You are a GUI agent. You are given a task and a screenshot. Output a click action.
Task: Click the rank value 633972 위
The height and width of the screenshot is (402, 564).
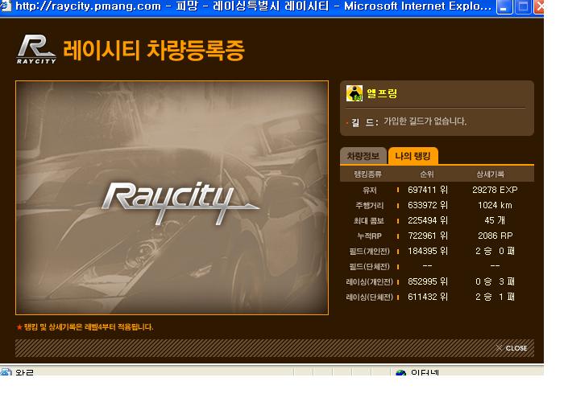428,205
